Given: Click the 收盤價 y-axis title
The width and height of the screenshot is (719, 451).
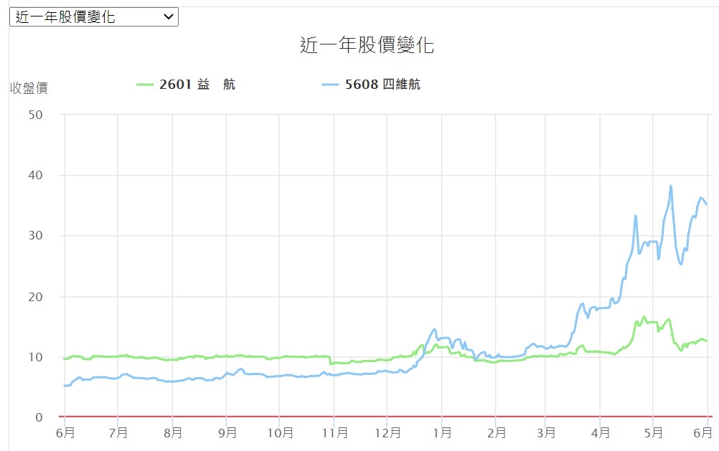Looking at the screenshot, I should coord(29,88).
